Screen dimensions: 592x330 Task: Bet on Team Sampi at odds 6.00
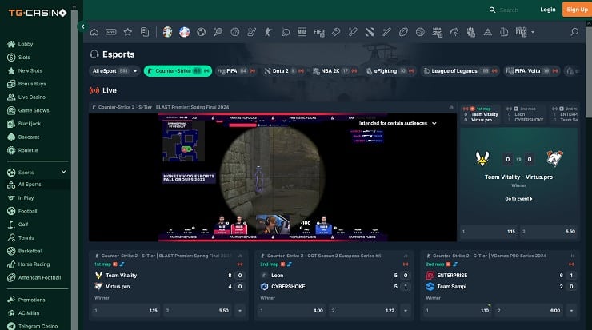pyautogui.click(x=529, y=311)
